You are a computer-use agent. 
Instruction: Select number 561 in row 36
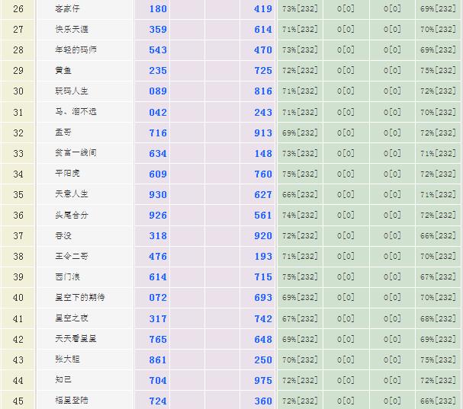tap(263, 216)
